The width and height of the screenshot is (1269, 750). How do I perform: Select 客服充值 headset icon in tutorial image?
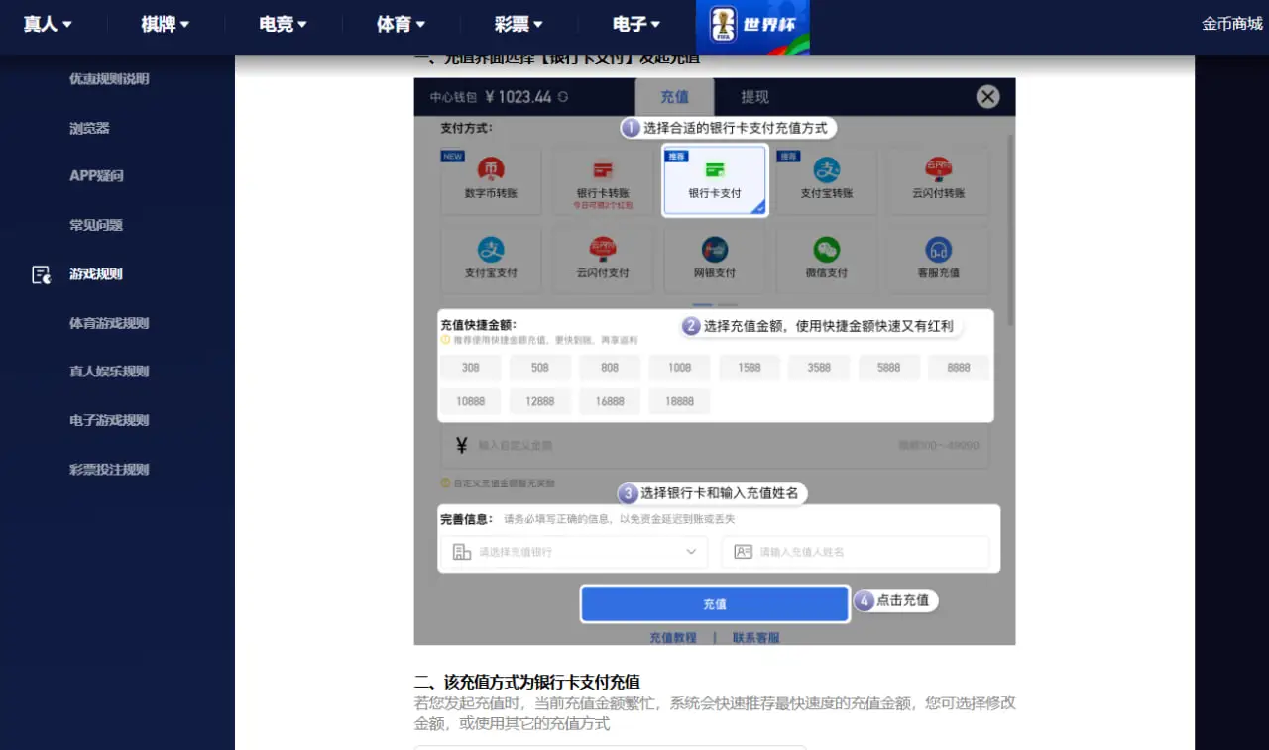click(938, 250)
